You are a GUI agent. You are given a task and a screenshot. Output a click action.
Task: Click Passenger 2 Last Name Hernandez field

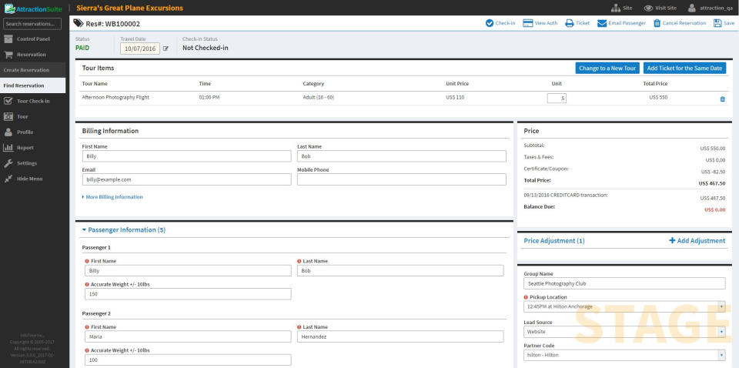coord(400,336)
